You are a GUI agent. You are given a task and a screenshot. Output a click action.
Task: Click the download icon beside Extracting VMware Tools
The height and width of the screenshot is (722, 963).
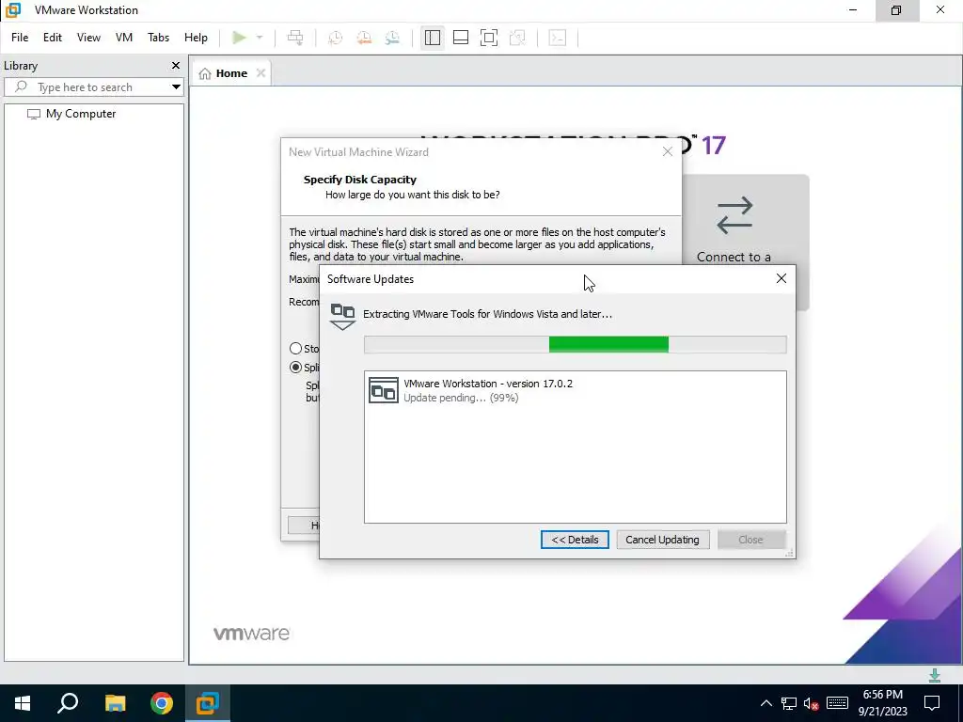[342, 316]
